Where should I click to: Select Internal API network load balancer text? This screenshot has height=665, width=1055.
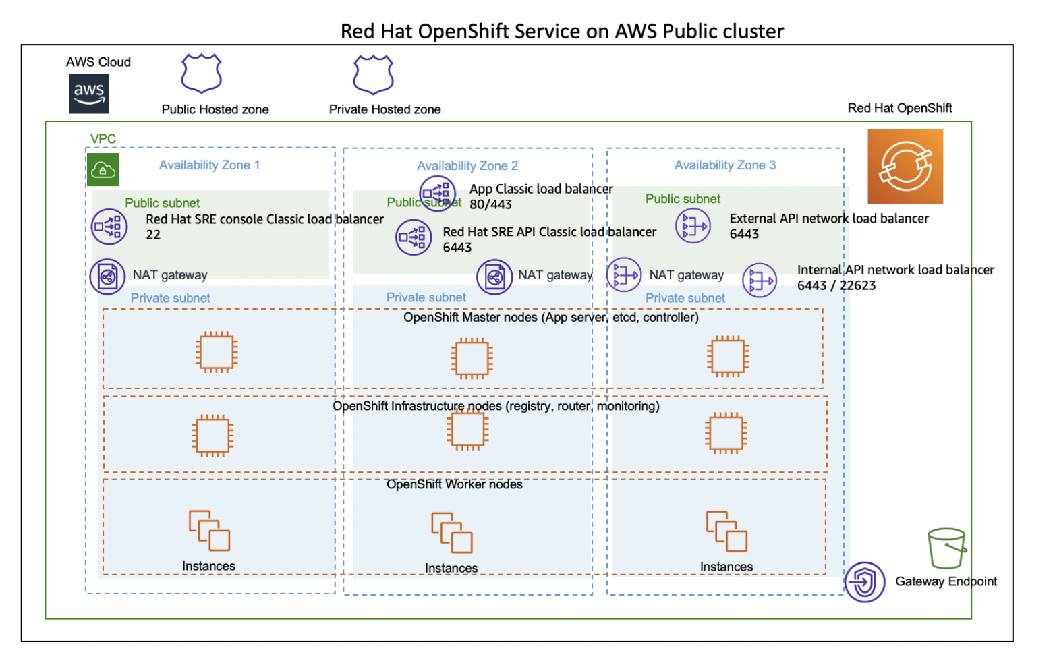[896, 270]
